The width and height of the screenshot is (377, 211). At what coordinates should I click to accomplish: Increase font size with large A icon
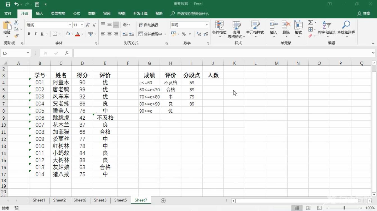click(88, 25)
